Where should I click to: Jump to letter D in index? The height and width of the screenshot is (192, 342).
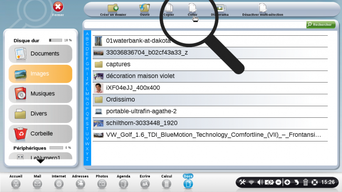point(87,49)
